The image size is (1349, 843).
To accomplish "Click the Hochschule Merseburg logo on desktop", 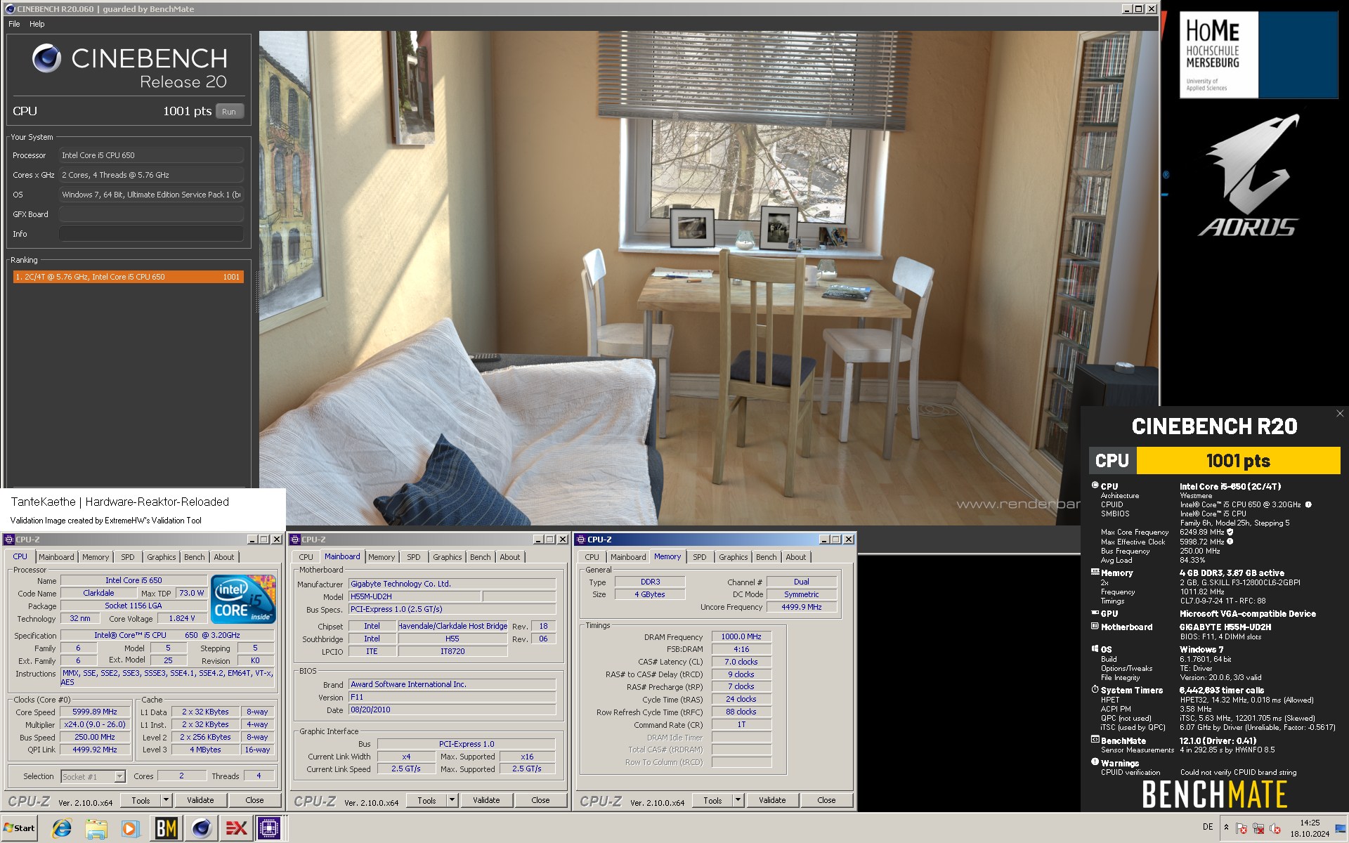I will coord(1258,55).
